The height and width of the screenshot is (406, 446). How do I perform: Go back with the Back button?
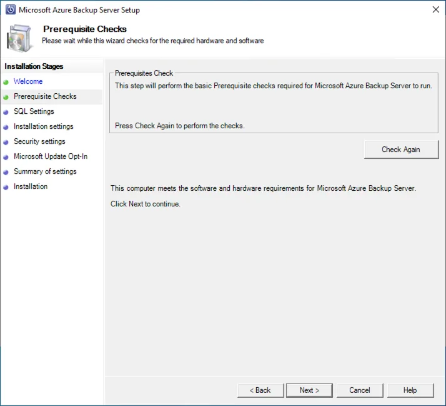(x=260, y=390)
